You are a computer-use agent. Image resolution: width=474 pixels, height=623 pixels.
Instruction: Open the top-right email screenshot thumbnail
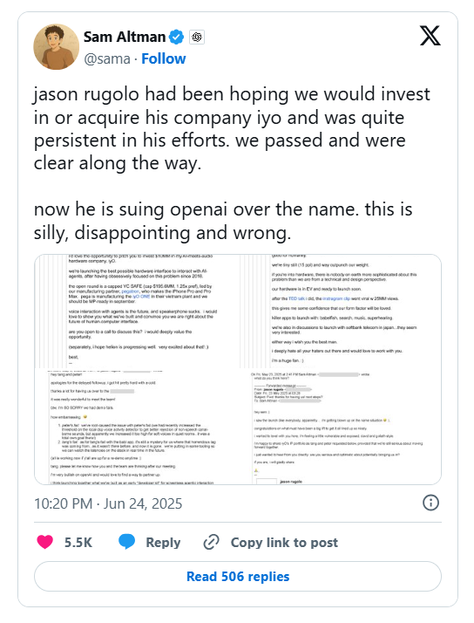click(341, 311)
